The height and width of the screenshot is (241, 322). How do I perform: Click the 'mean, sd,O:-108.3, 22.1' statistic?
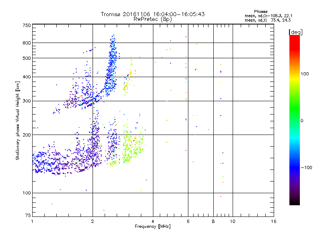[x=268, y=16]
